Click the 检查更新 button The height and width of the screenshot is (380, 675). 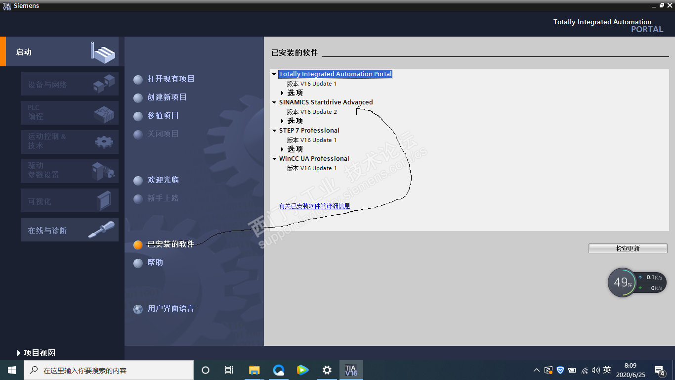point(628,248)
